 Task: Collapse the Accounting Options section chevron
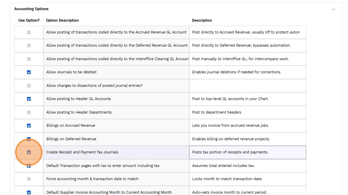click(333, 9)
